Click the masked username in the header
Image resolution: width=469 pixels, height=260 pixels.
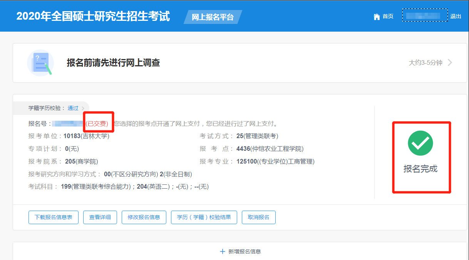pyautogui.click(x=425, y=16)
